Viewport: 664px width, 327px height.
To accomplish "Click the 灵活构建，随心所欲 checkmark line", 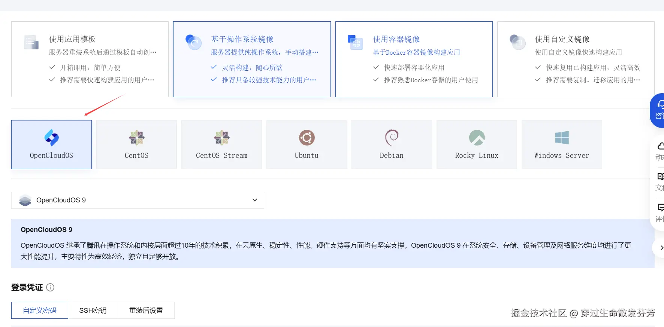I will pyautogui.click(x=247, y=68).
